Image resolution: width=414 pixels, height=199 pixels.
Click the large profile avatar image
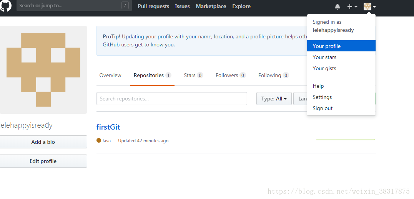point(43,70)
